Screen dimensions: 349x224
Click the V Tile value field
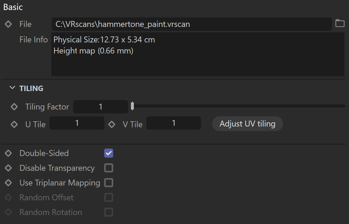173,123
